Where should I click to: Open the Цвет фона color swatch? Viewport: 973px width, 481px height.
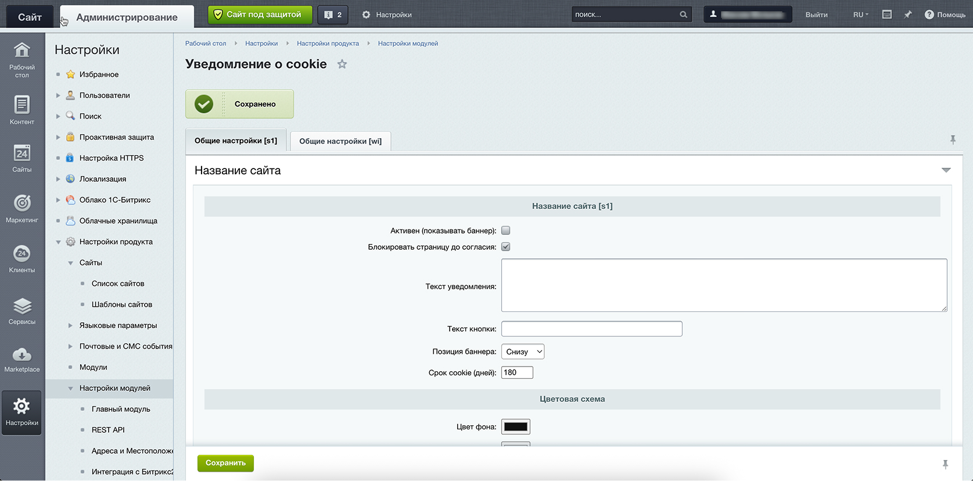(x=516, y=427)
